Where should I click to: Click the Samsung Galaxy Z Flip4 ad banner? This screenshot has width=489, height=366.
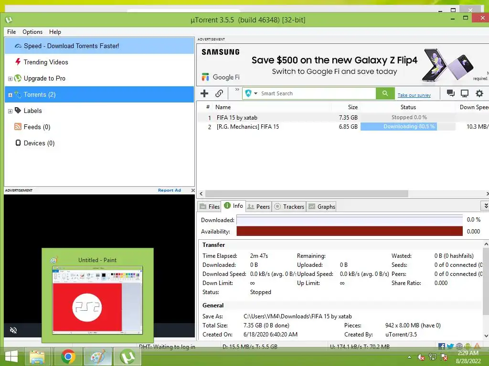(343, 65)
